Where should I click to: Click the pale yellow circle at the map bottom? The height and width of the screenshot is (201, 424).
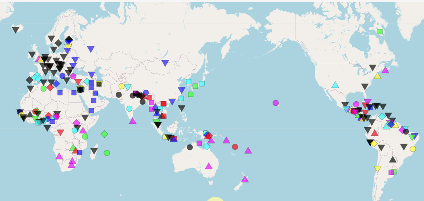point(215,199)
